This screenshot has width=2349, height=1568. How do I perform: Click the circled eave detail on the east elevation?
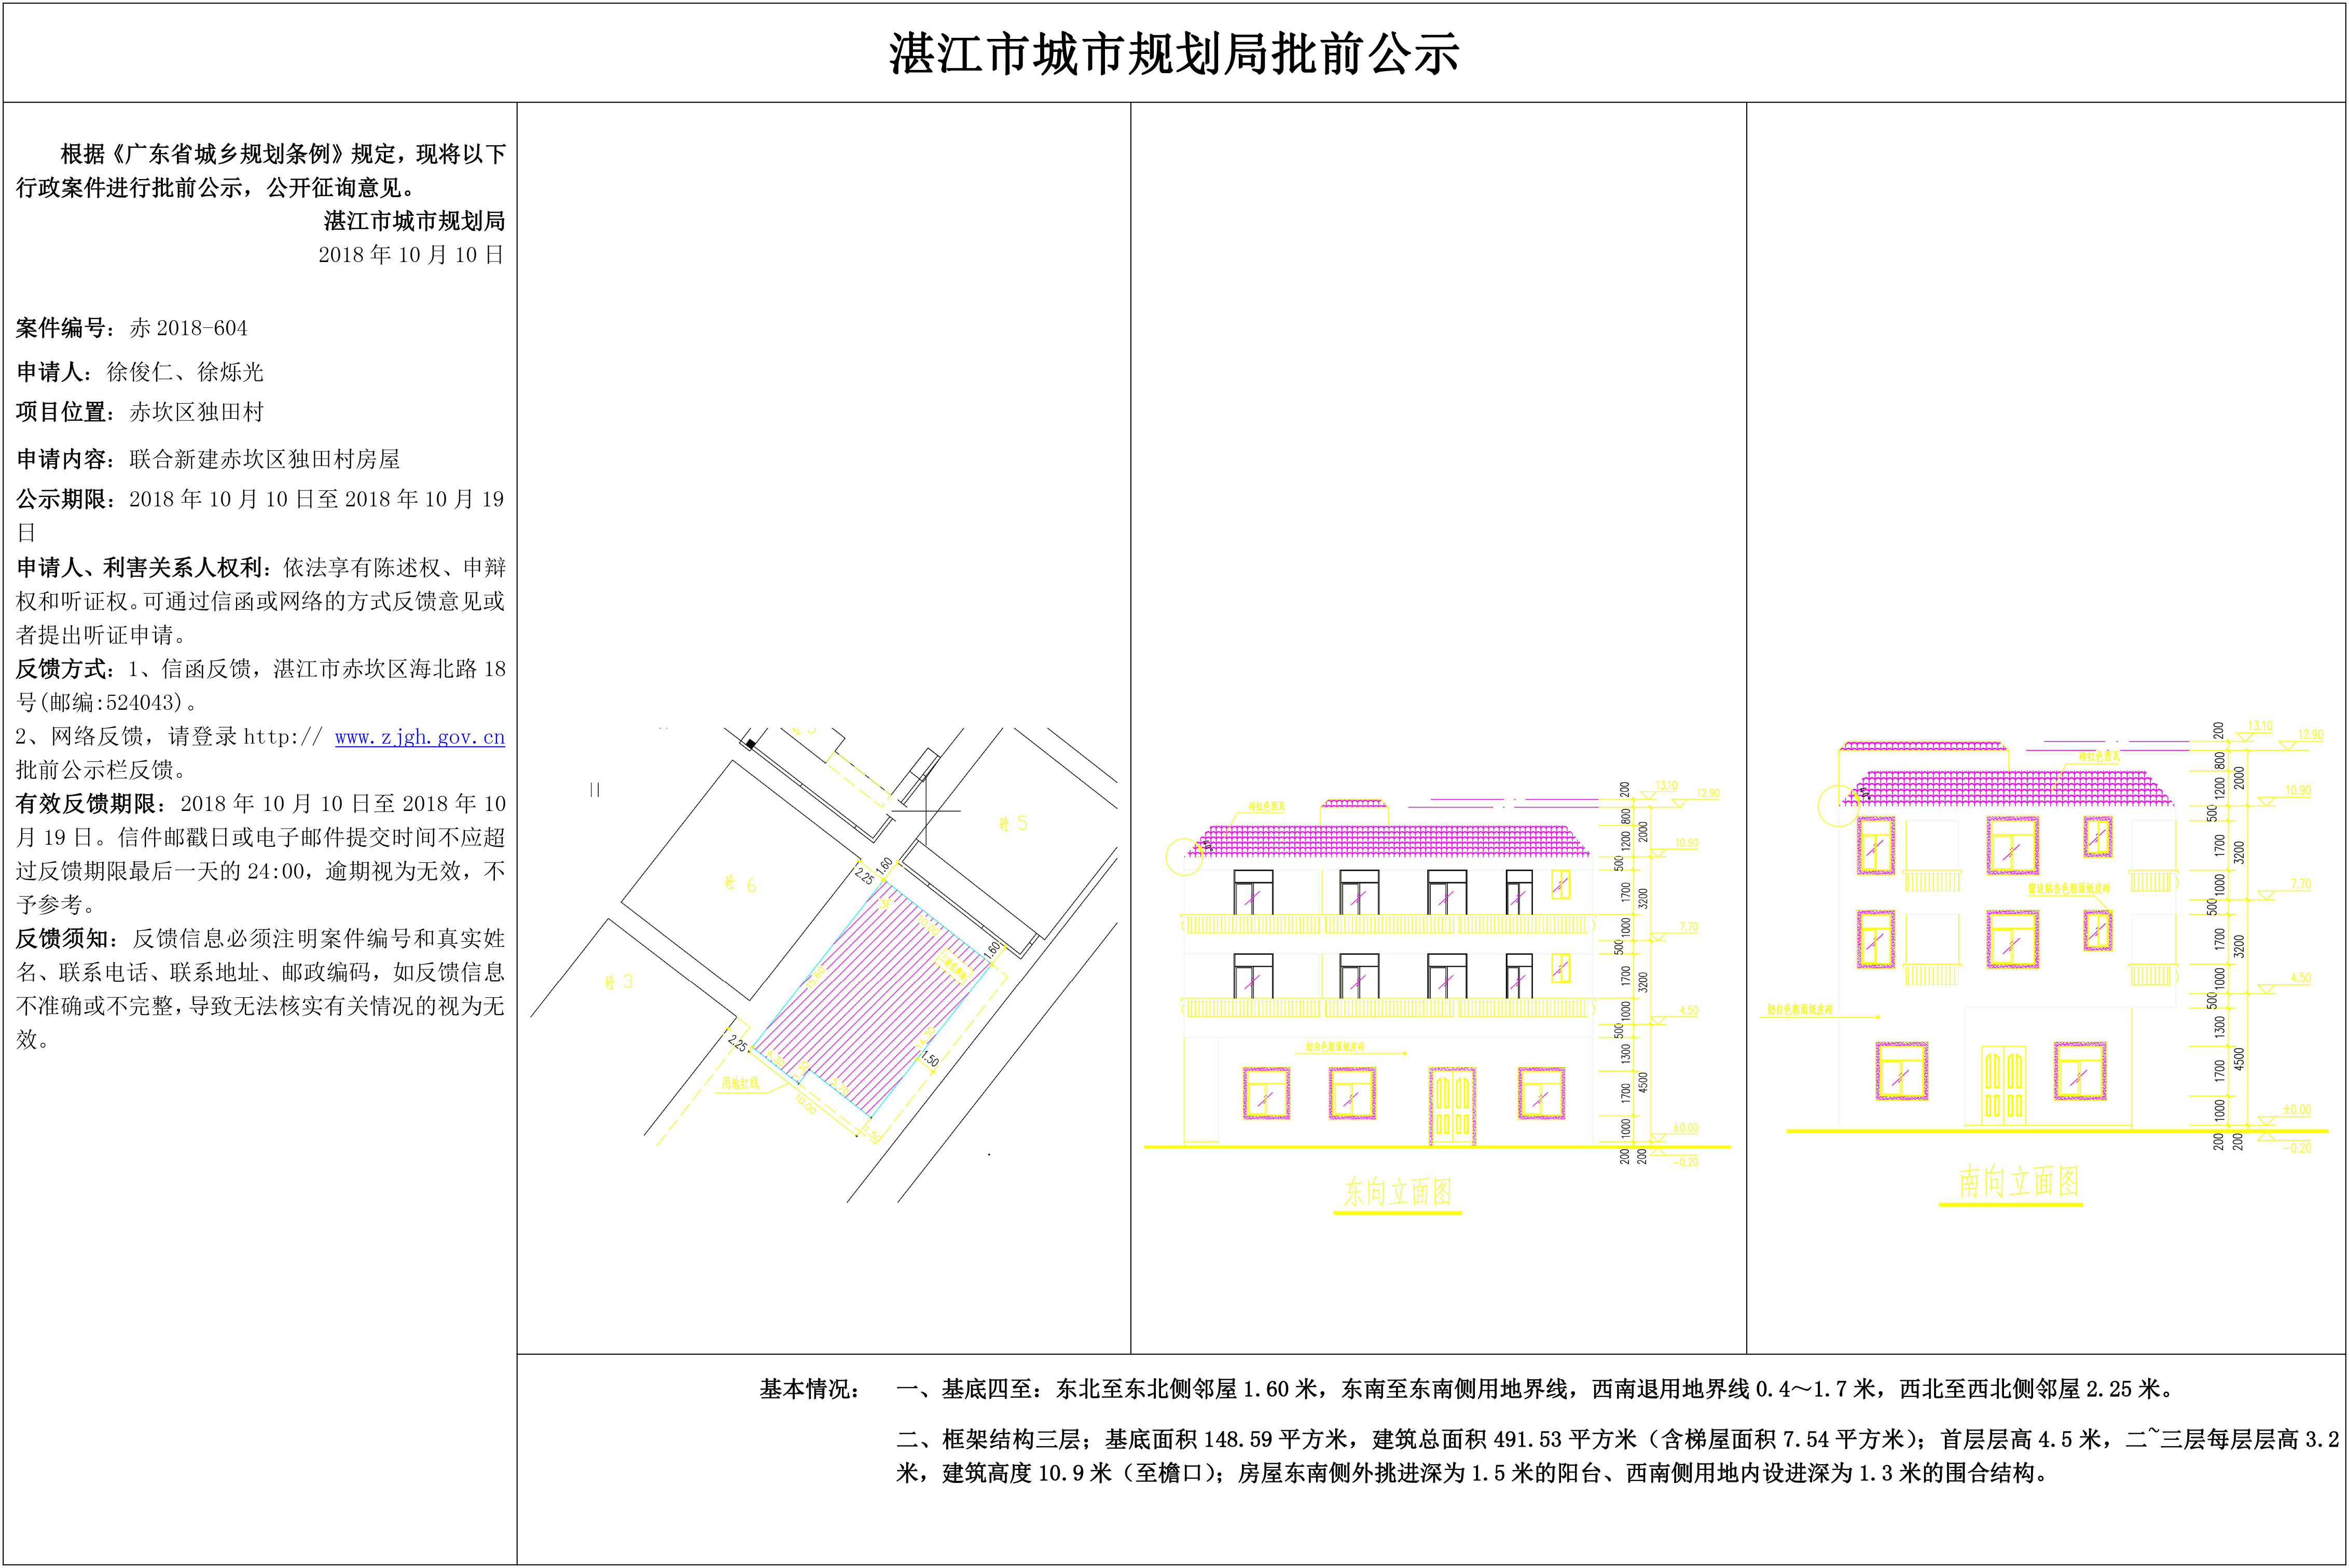point(1183,856)
